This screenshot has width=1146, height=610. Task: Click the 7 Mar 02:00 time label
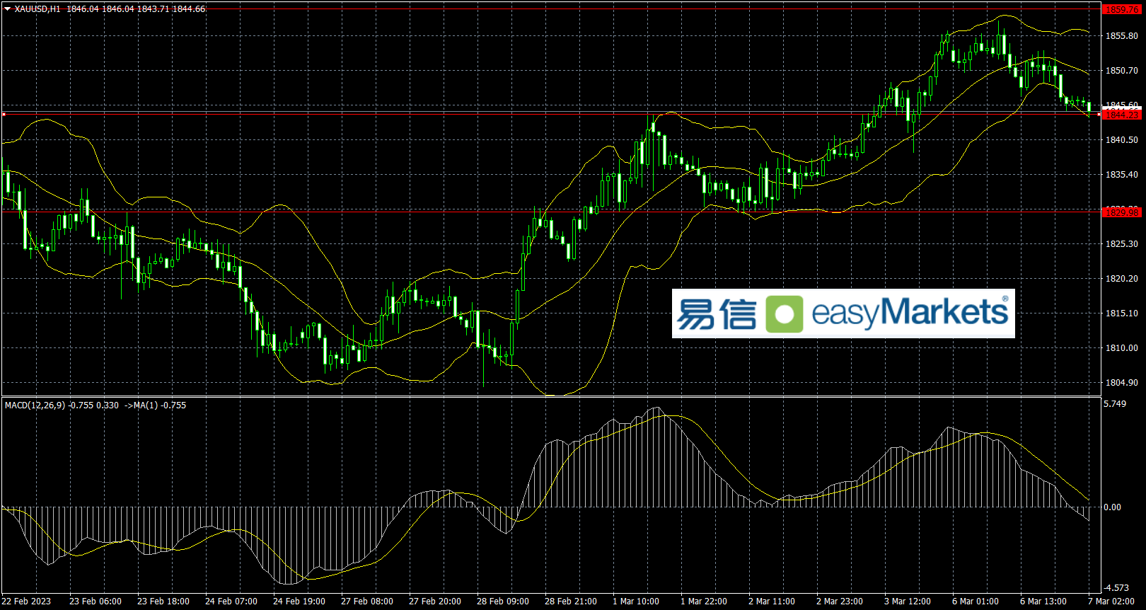click(x=1111, y=602)
